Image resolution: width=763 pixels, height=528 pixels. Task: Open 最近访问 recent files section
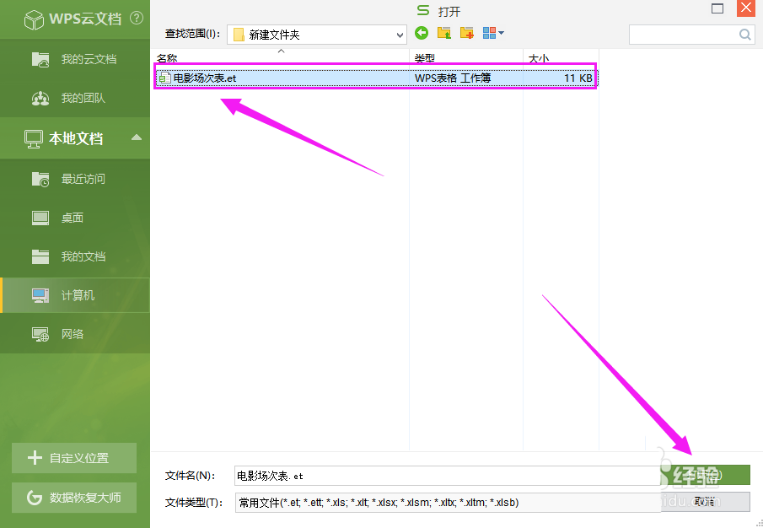(x=74, y=178)
